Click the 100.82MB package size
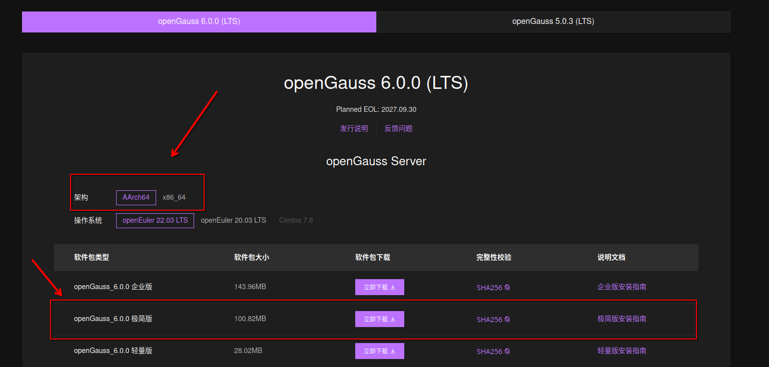 click(250, 319)
